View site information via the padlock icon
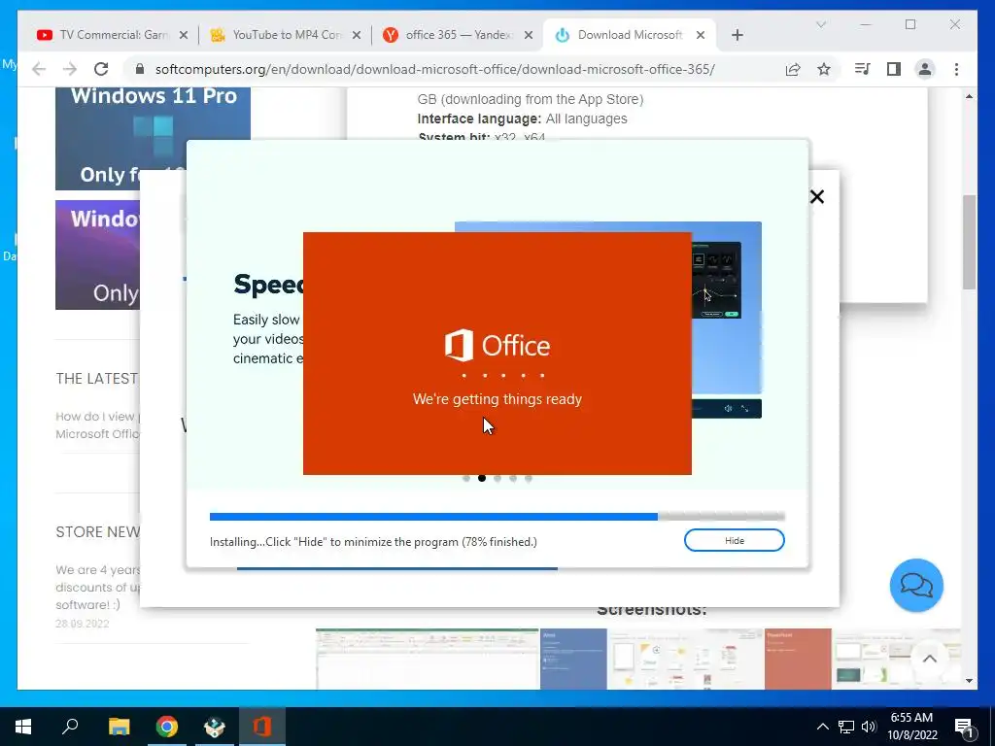The height and width of the screenshot is (746, 995). click(140, 69)
